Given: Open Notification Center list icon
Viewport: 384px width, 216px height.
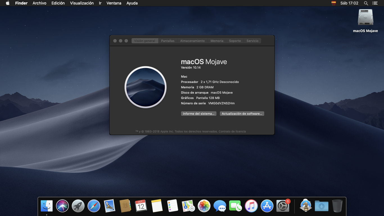Looking at the screenshot, I should point(375,3).
